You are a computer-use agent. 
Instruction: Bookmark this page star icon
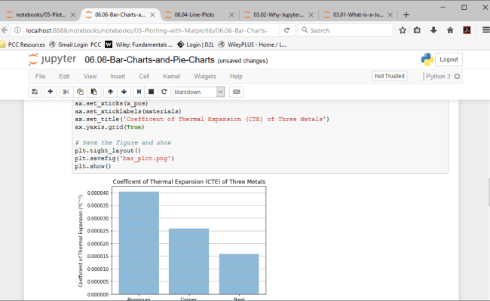click(403, 30)
